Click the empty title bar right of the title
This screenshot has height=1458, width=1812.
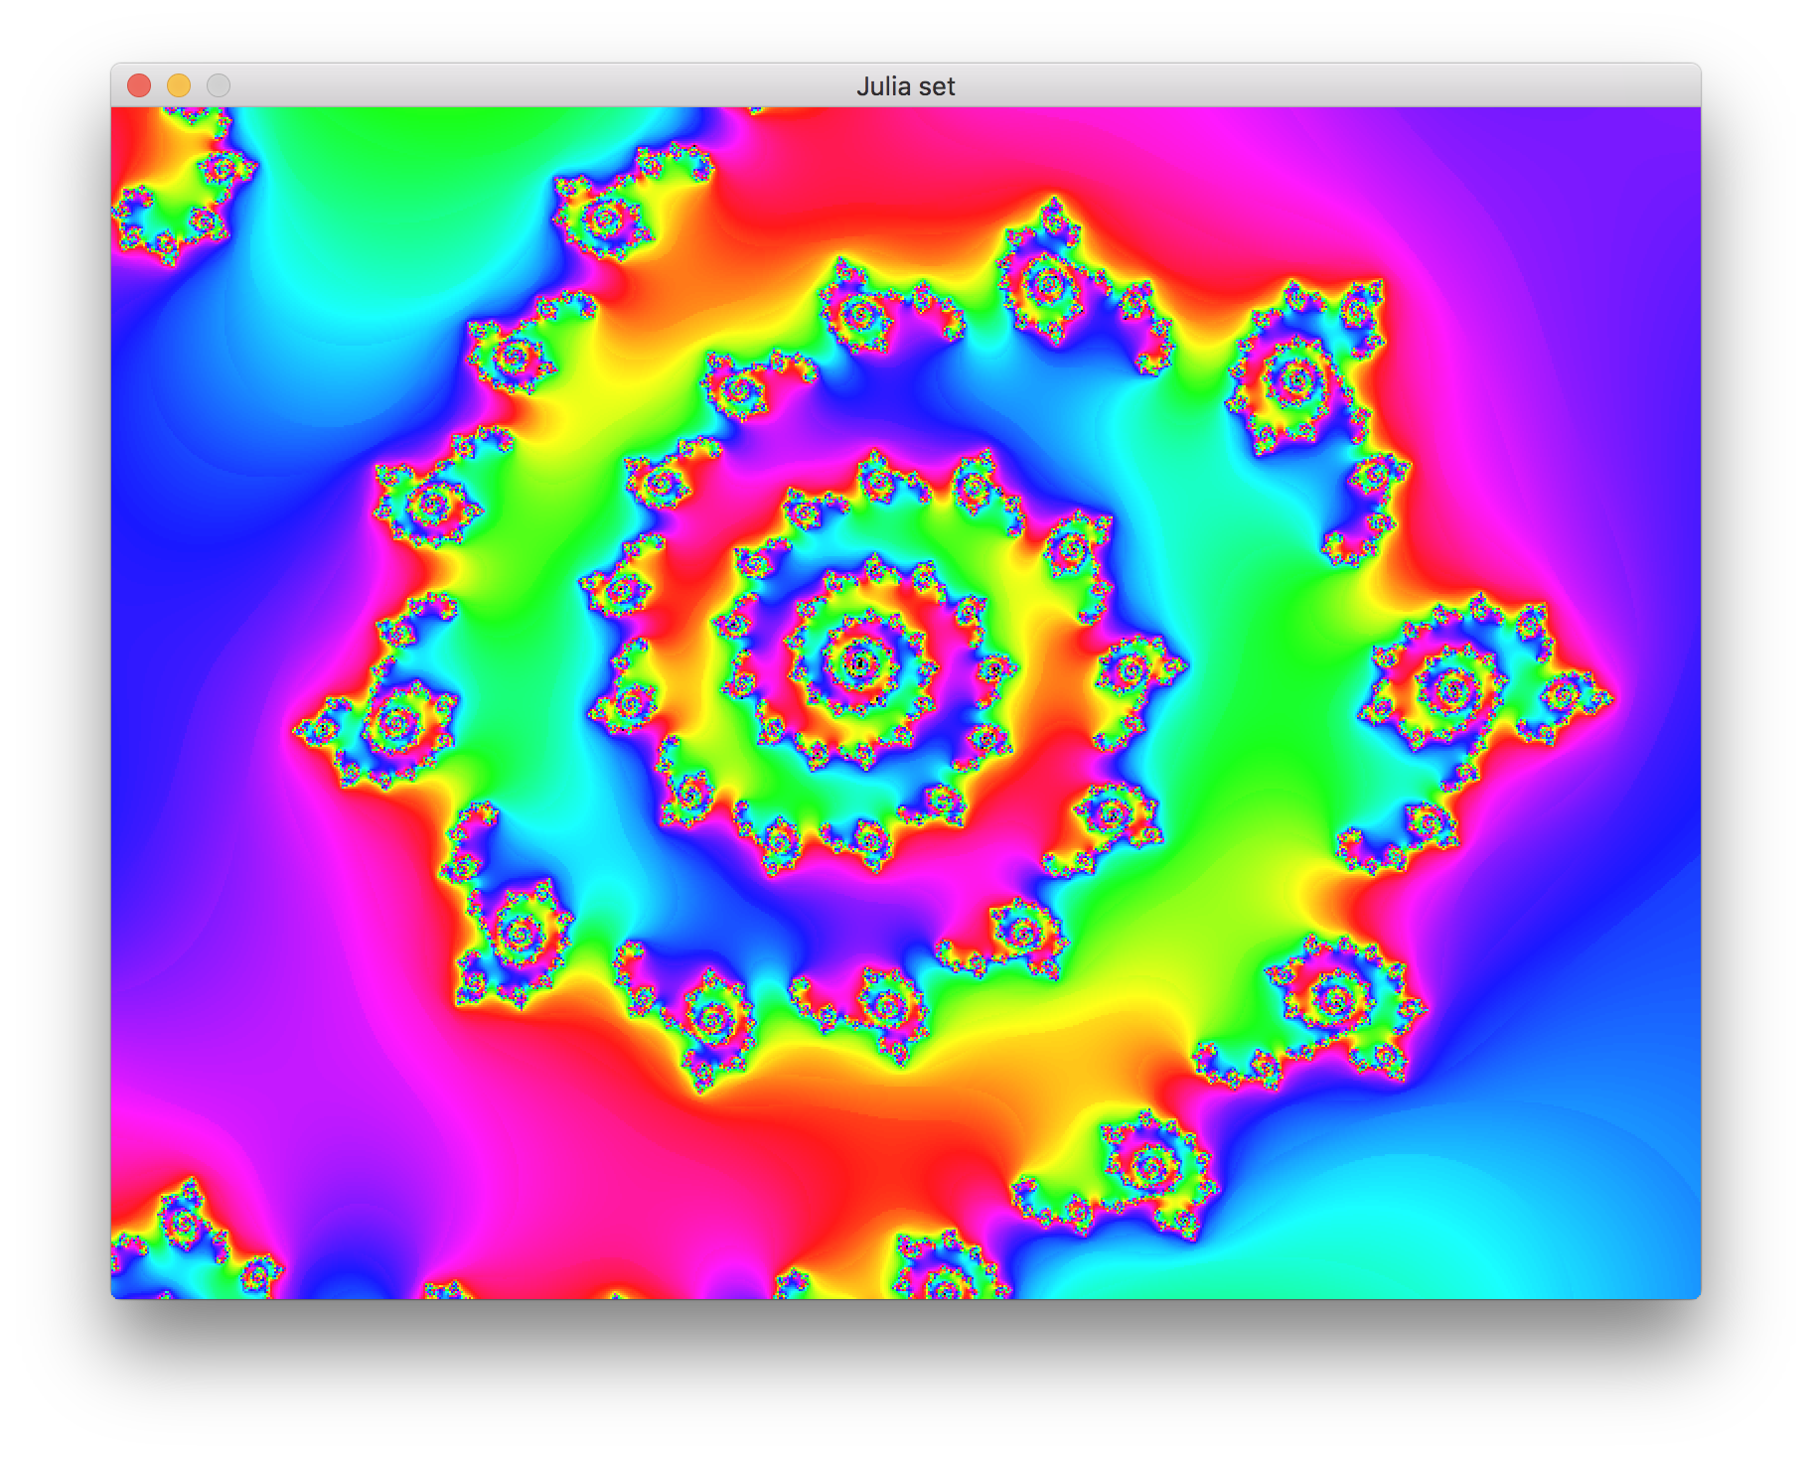1291,86
